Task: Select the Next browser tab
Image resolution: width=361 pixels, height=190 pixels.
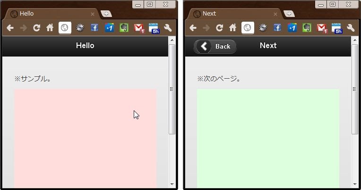Action: (232, 14)
